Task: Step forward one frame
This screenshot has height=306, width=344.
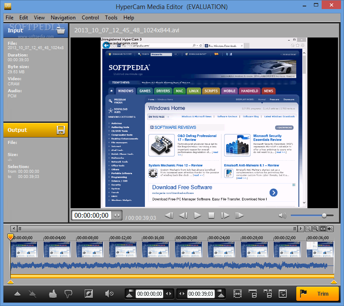Action: 225,215
